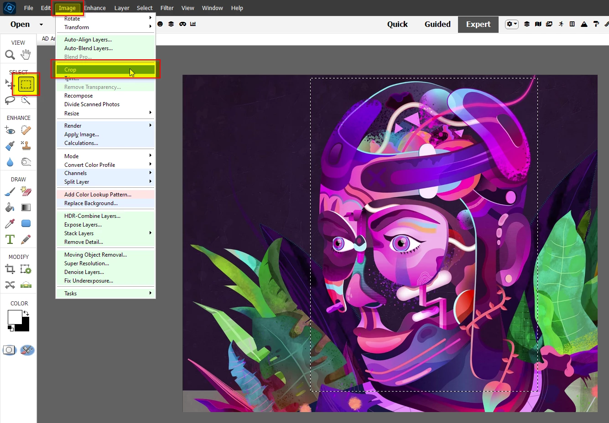Click the Open button
This screenshot has width=609, height=423.
point(20,25)
